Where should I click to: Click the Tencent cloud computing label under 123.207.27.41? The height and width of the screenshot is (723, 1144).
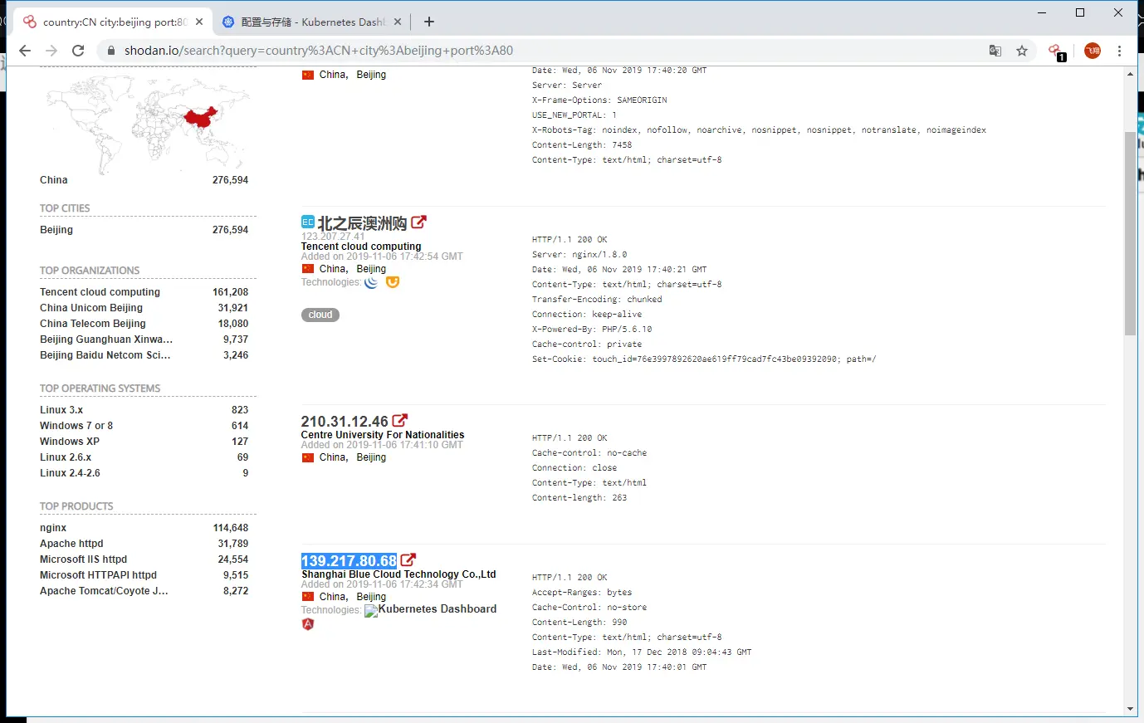[x=361, y=247]
